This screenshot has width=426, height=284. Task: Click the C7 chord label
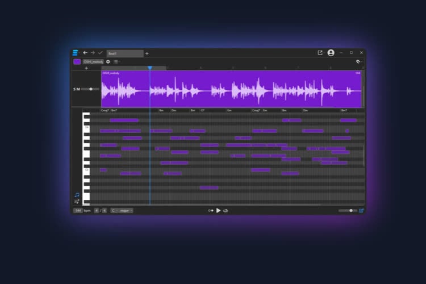(202, 110)
